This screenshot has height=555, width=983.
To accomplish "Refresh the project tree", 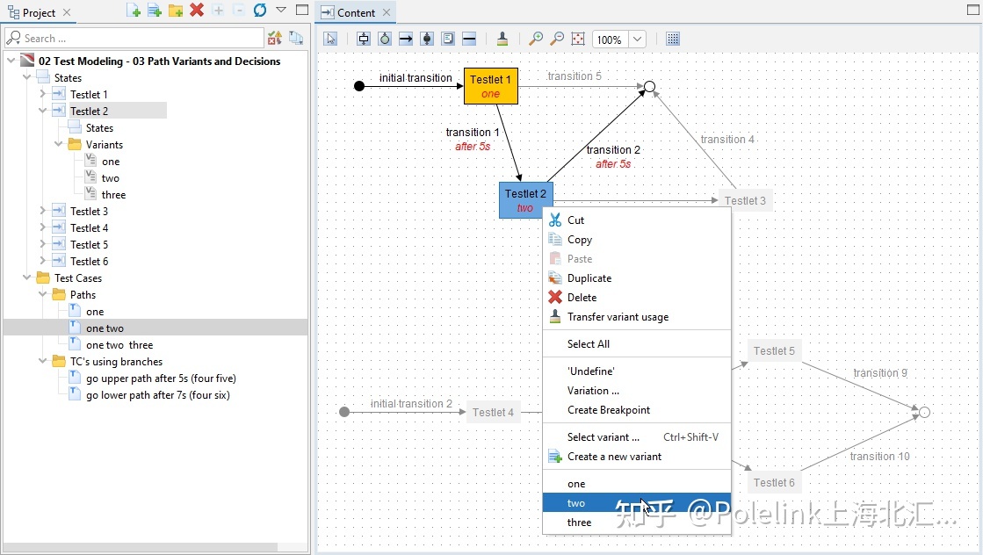I will pos(260,10).
